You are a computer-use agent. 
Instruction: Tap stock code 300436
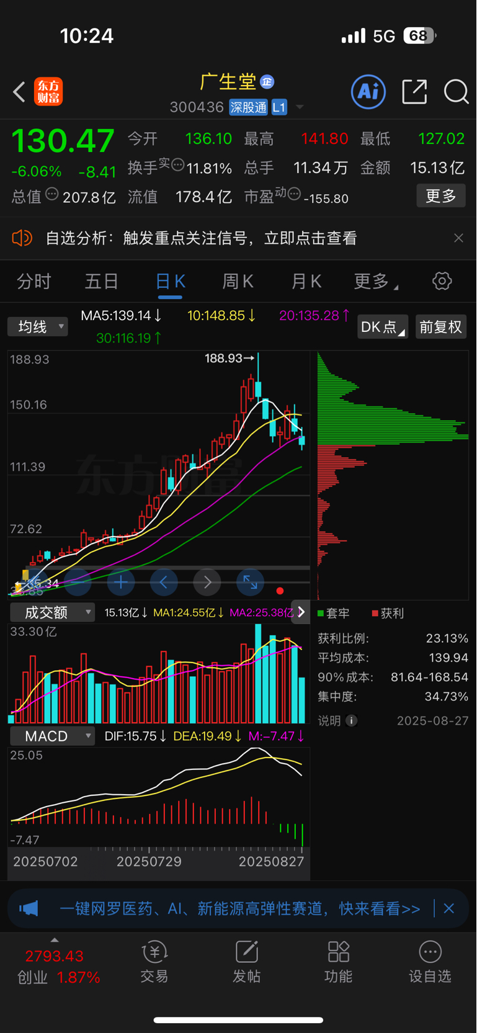197,107
